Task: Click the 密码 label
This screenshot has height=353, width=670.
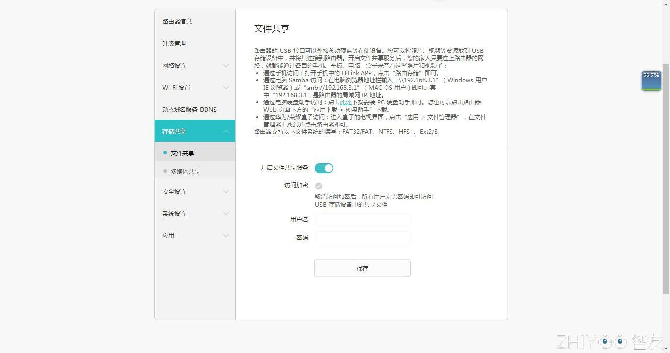Action: pyautogui.click(x=302, y=238)
